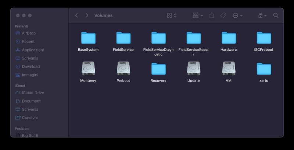Select the Preboot disk volume
The width and height of the screenshot is (294, 150).
123,69
